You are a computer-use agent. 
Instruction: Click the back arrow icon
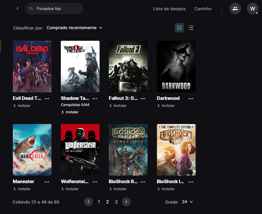(x=17, y=9)
